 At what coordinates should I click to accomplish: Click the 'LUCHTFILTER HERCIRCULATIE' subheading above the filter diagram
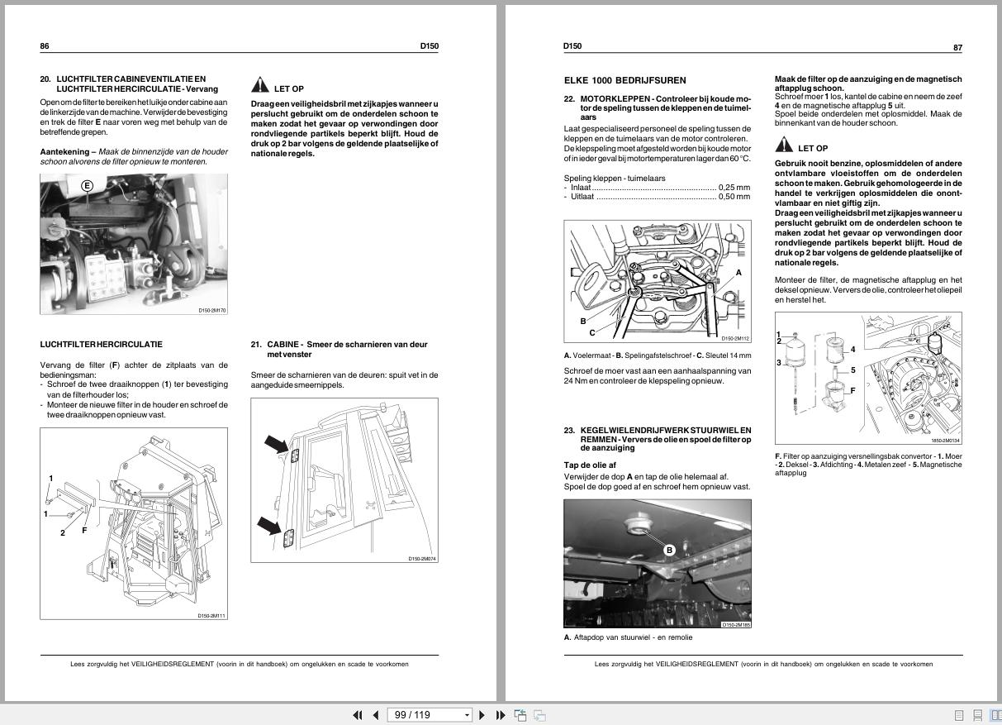(x=102, y=344)
